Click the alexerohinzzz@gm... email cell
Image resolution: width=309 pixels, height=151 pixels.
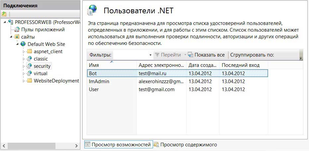tap(161, 81)
